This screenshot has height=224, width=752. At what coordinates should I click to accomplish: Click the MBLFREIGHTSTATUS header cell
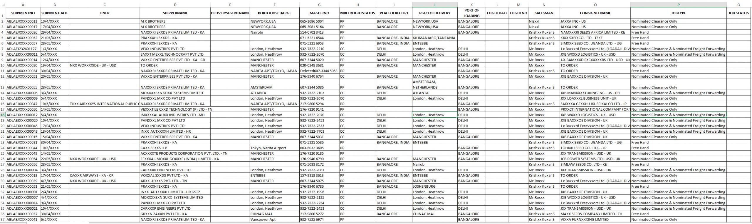pyautogui.click(x=357, y=13)
